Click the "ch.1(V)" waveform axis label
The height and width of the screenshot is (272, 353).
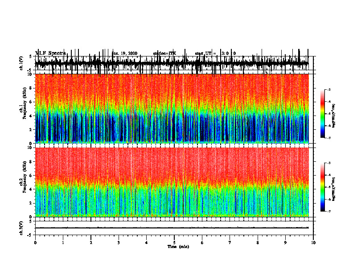tap(21, 63)
